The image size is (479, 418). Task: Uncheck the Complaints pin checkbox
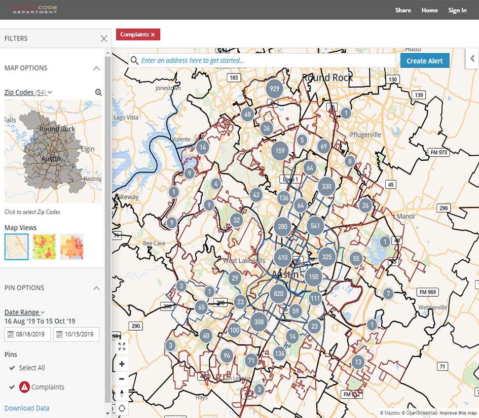12,387
